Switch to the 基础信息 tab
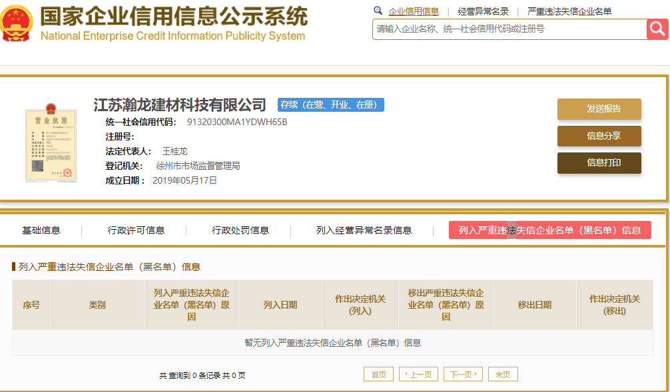 point(41,230)
